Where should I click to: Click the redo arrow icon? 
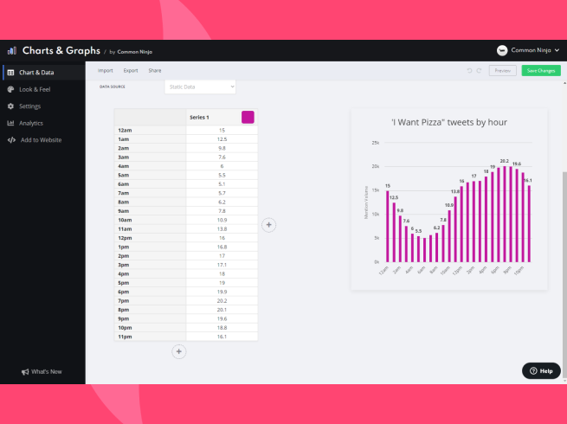point(479,71)
